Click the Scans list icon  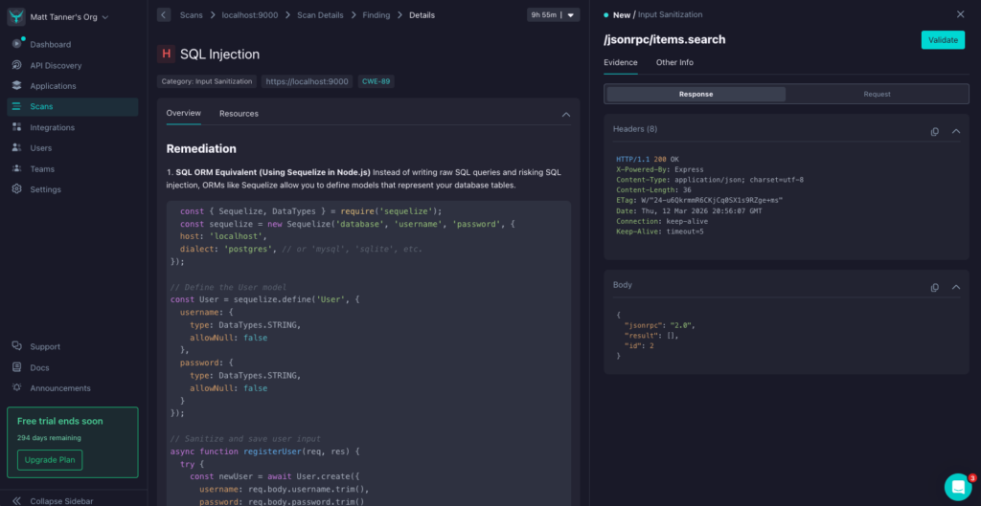coord(17,106)
